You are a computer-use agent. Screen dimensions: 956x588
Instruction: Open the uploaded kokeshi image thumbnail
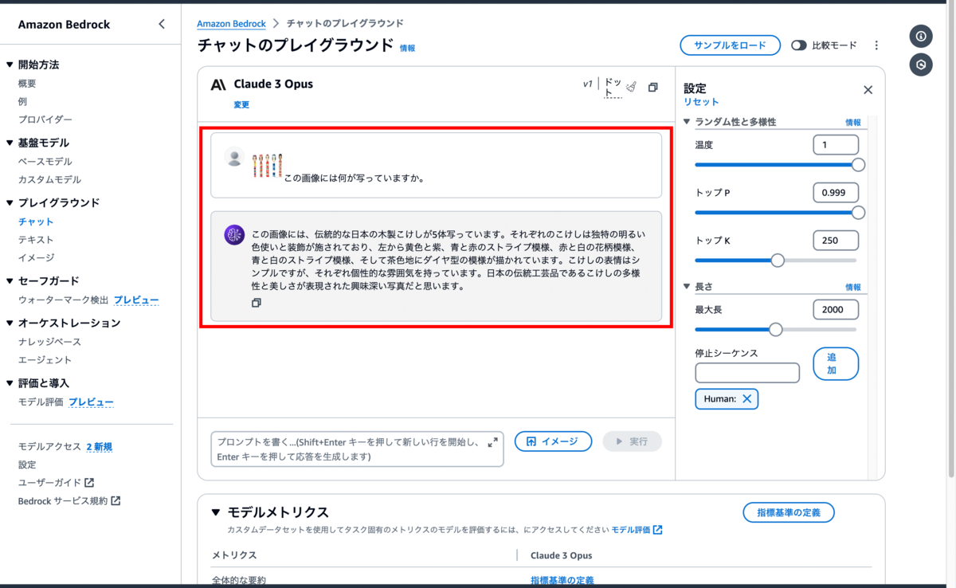(x=268, y=166)
